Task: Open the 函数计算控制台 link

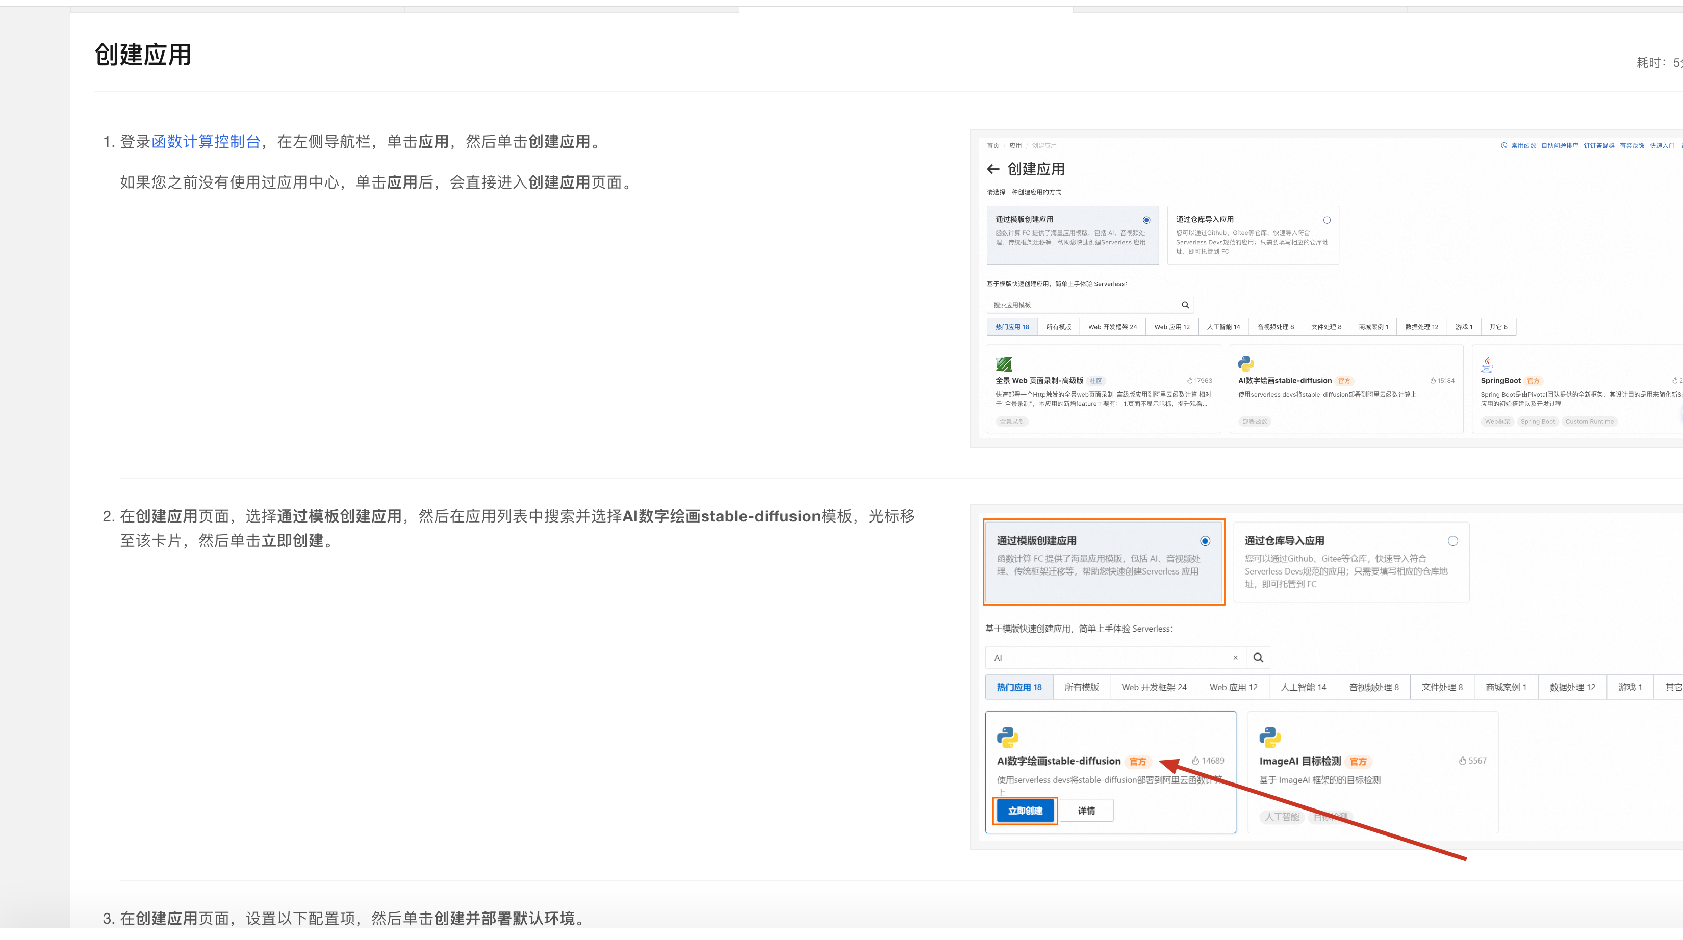Action: 205,141
